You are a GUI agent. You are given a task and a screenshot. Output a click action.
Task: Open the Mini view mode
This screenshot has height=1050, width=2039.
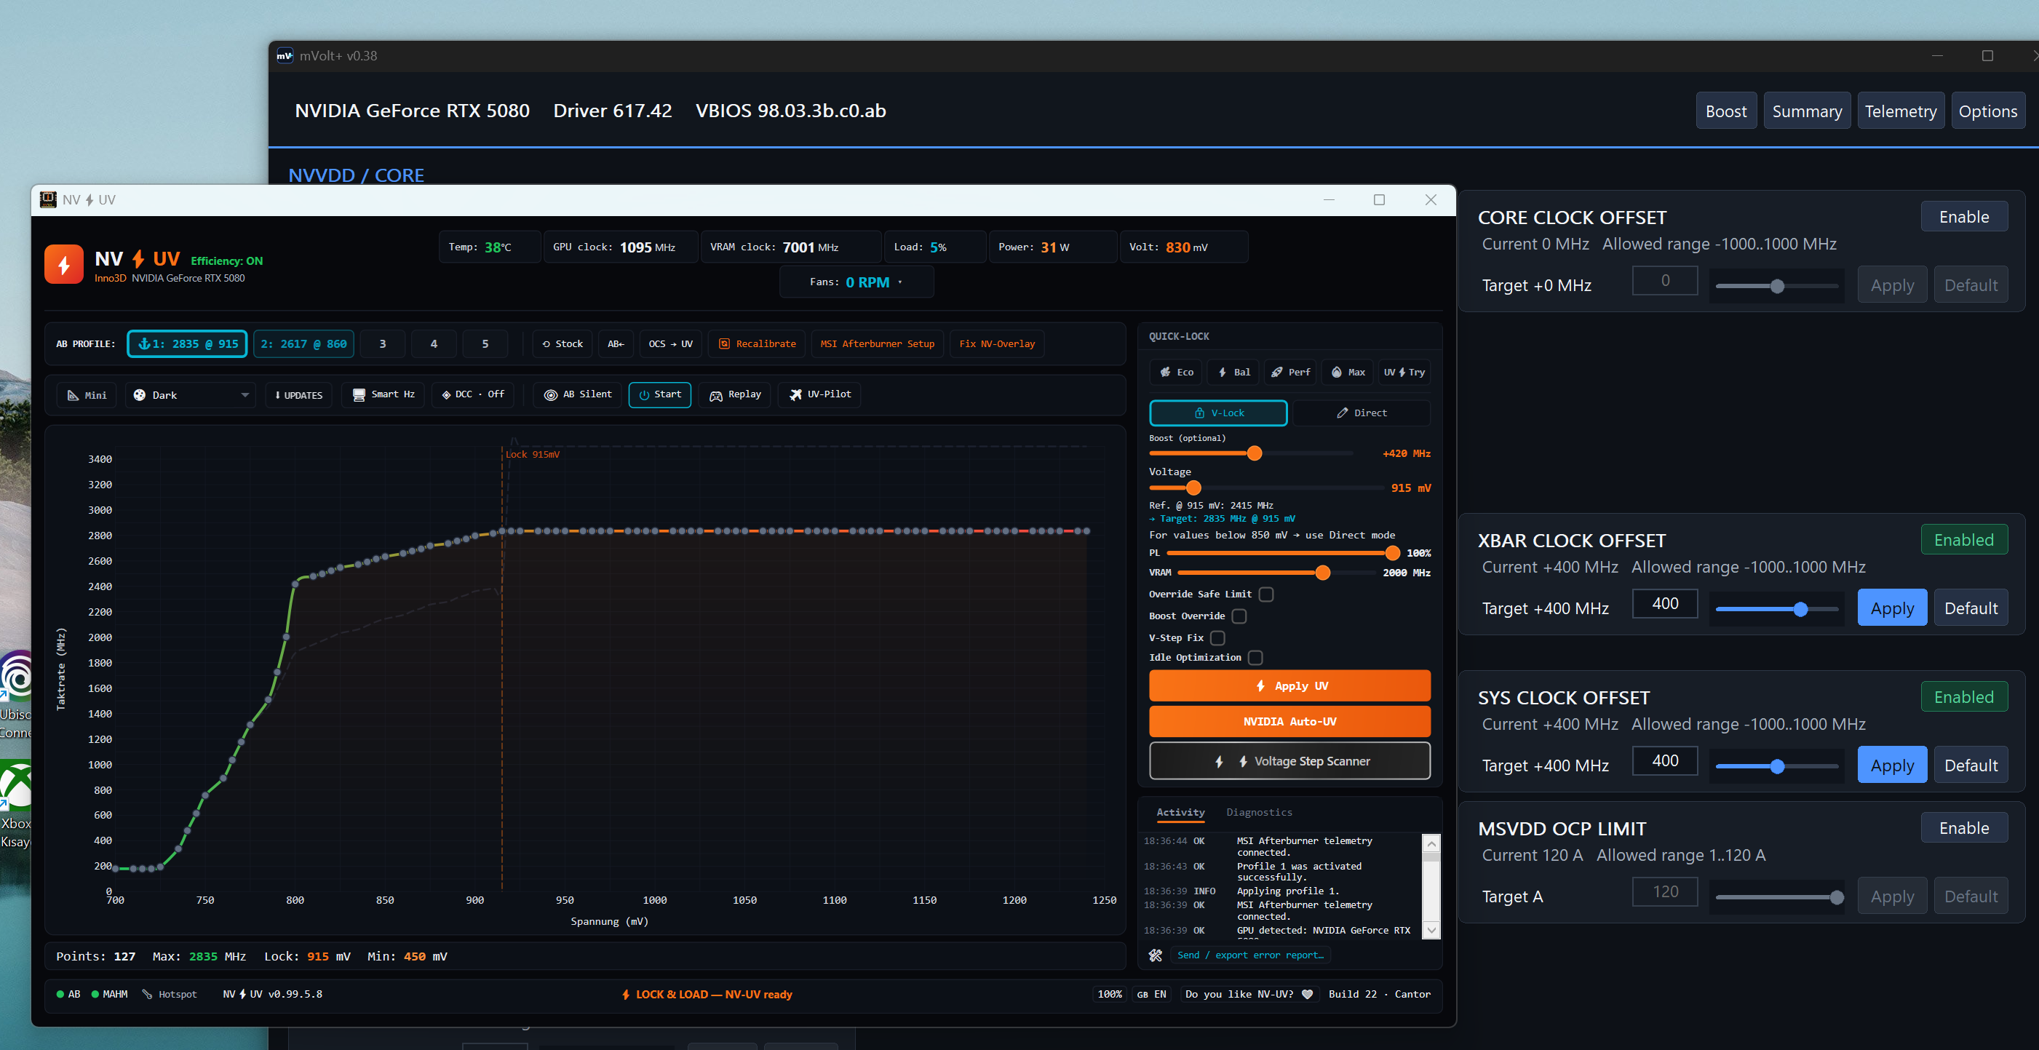(87, 395)
